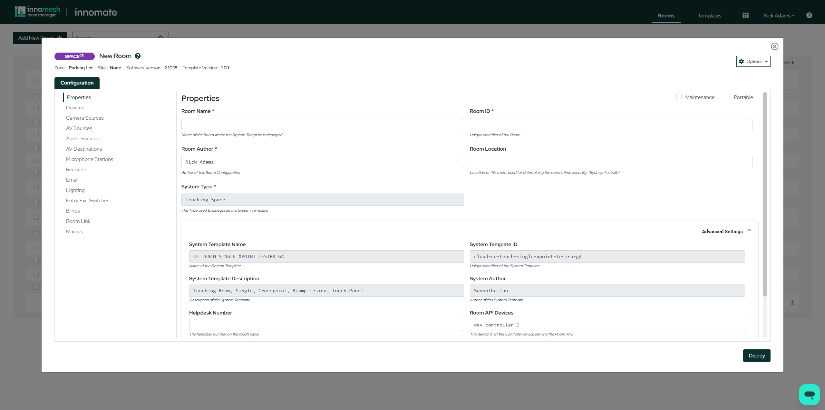Open the chat support widget
825x410 pixels.
[809, 394]
